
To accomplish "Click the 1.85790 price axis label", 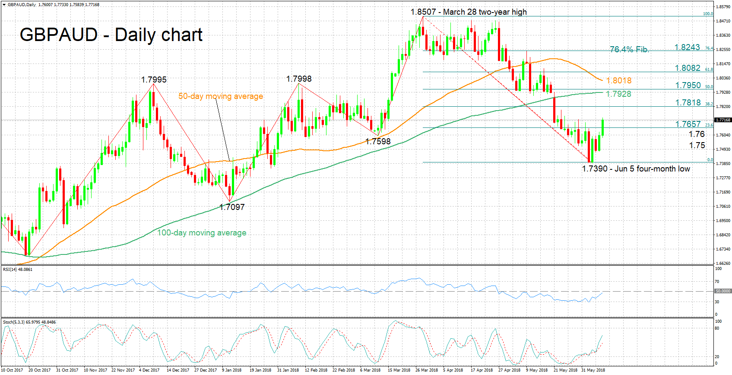I will pos(723,7).
